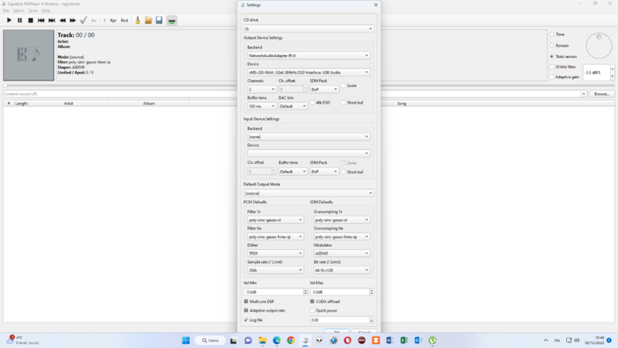Screen dimensions: 618x348
Task: Click the Content source URI field
Action: tap(294, 94)
